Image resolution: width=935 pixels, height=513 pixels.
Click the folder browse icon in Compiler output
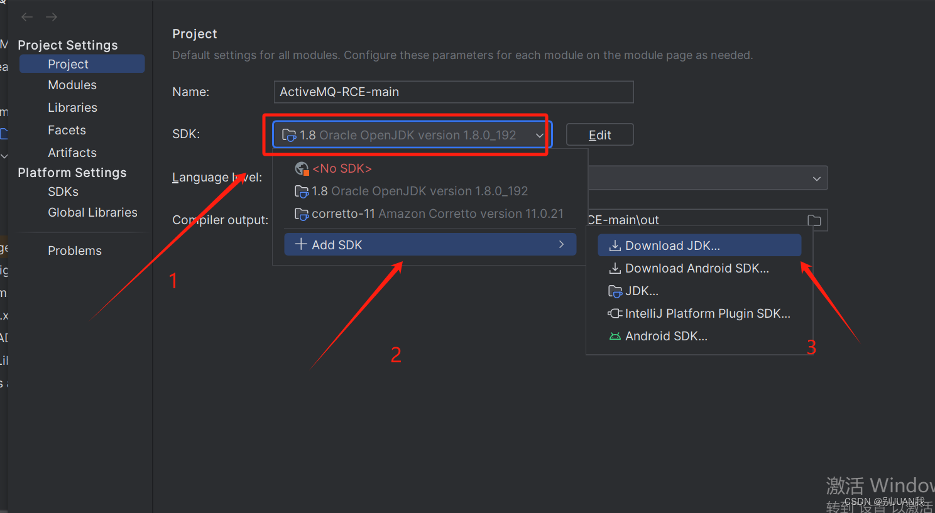click(x=814, y=220)
